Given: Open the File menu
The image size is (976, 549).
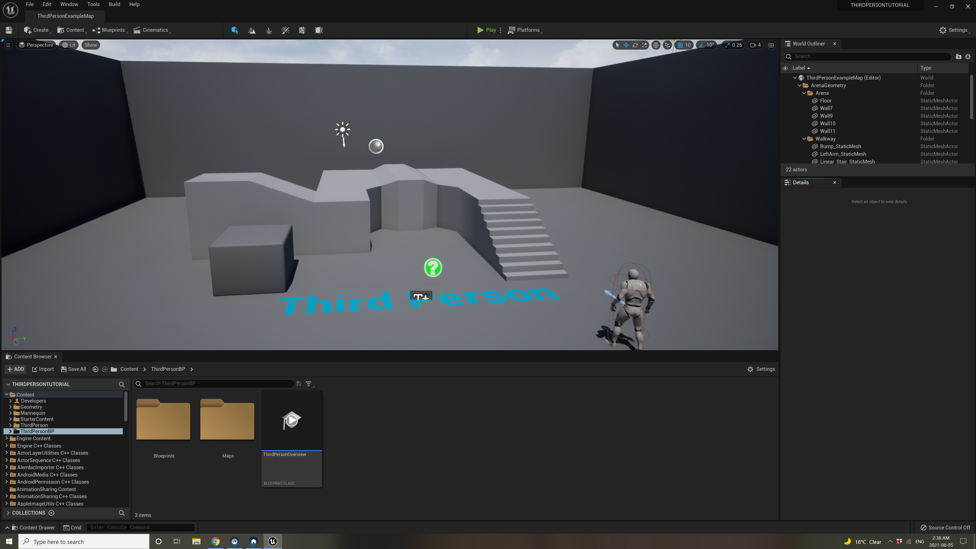Looking at the screenshot, I should (29, 5).
